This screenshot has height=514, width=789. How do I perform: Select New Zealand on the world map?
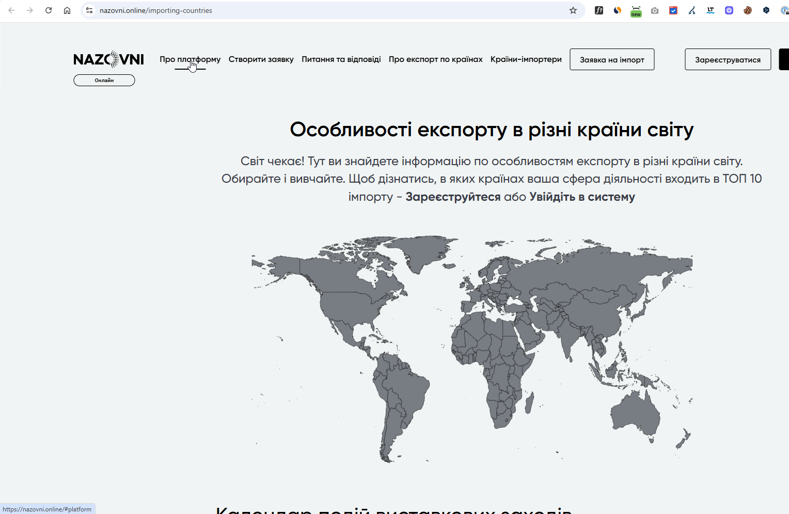coord(684,440)
